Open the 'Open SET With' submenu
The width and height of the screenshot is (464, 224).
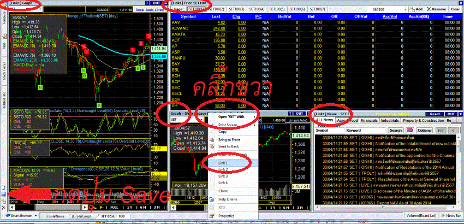[233, 117]
